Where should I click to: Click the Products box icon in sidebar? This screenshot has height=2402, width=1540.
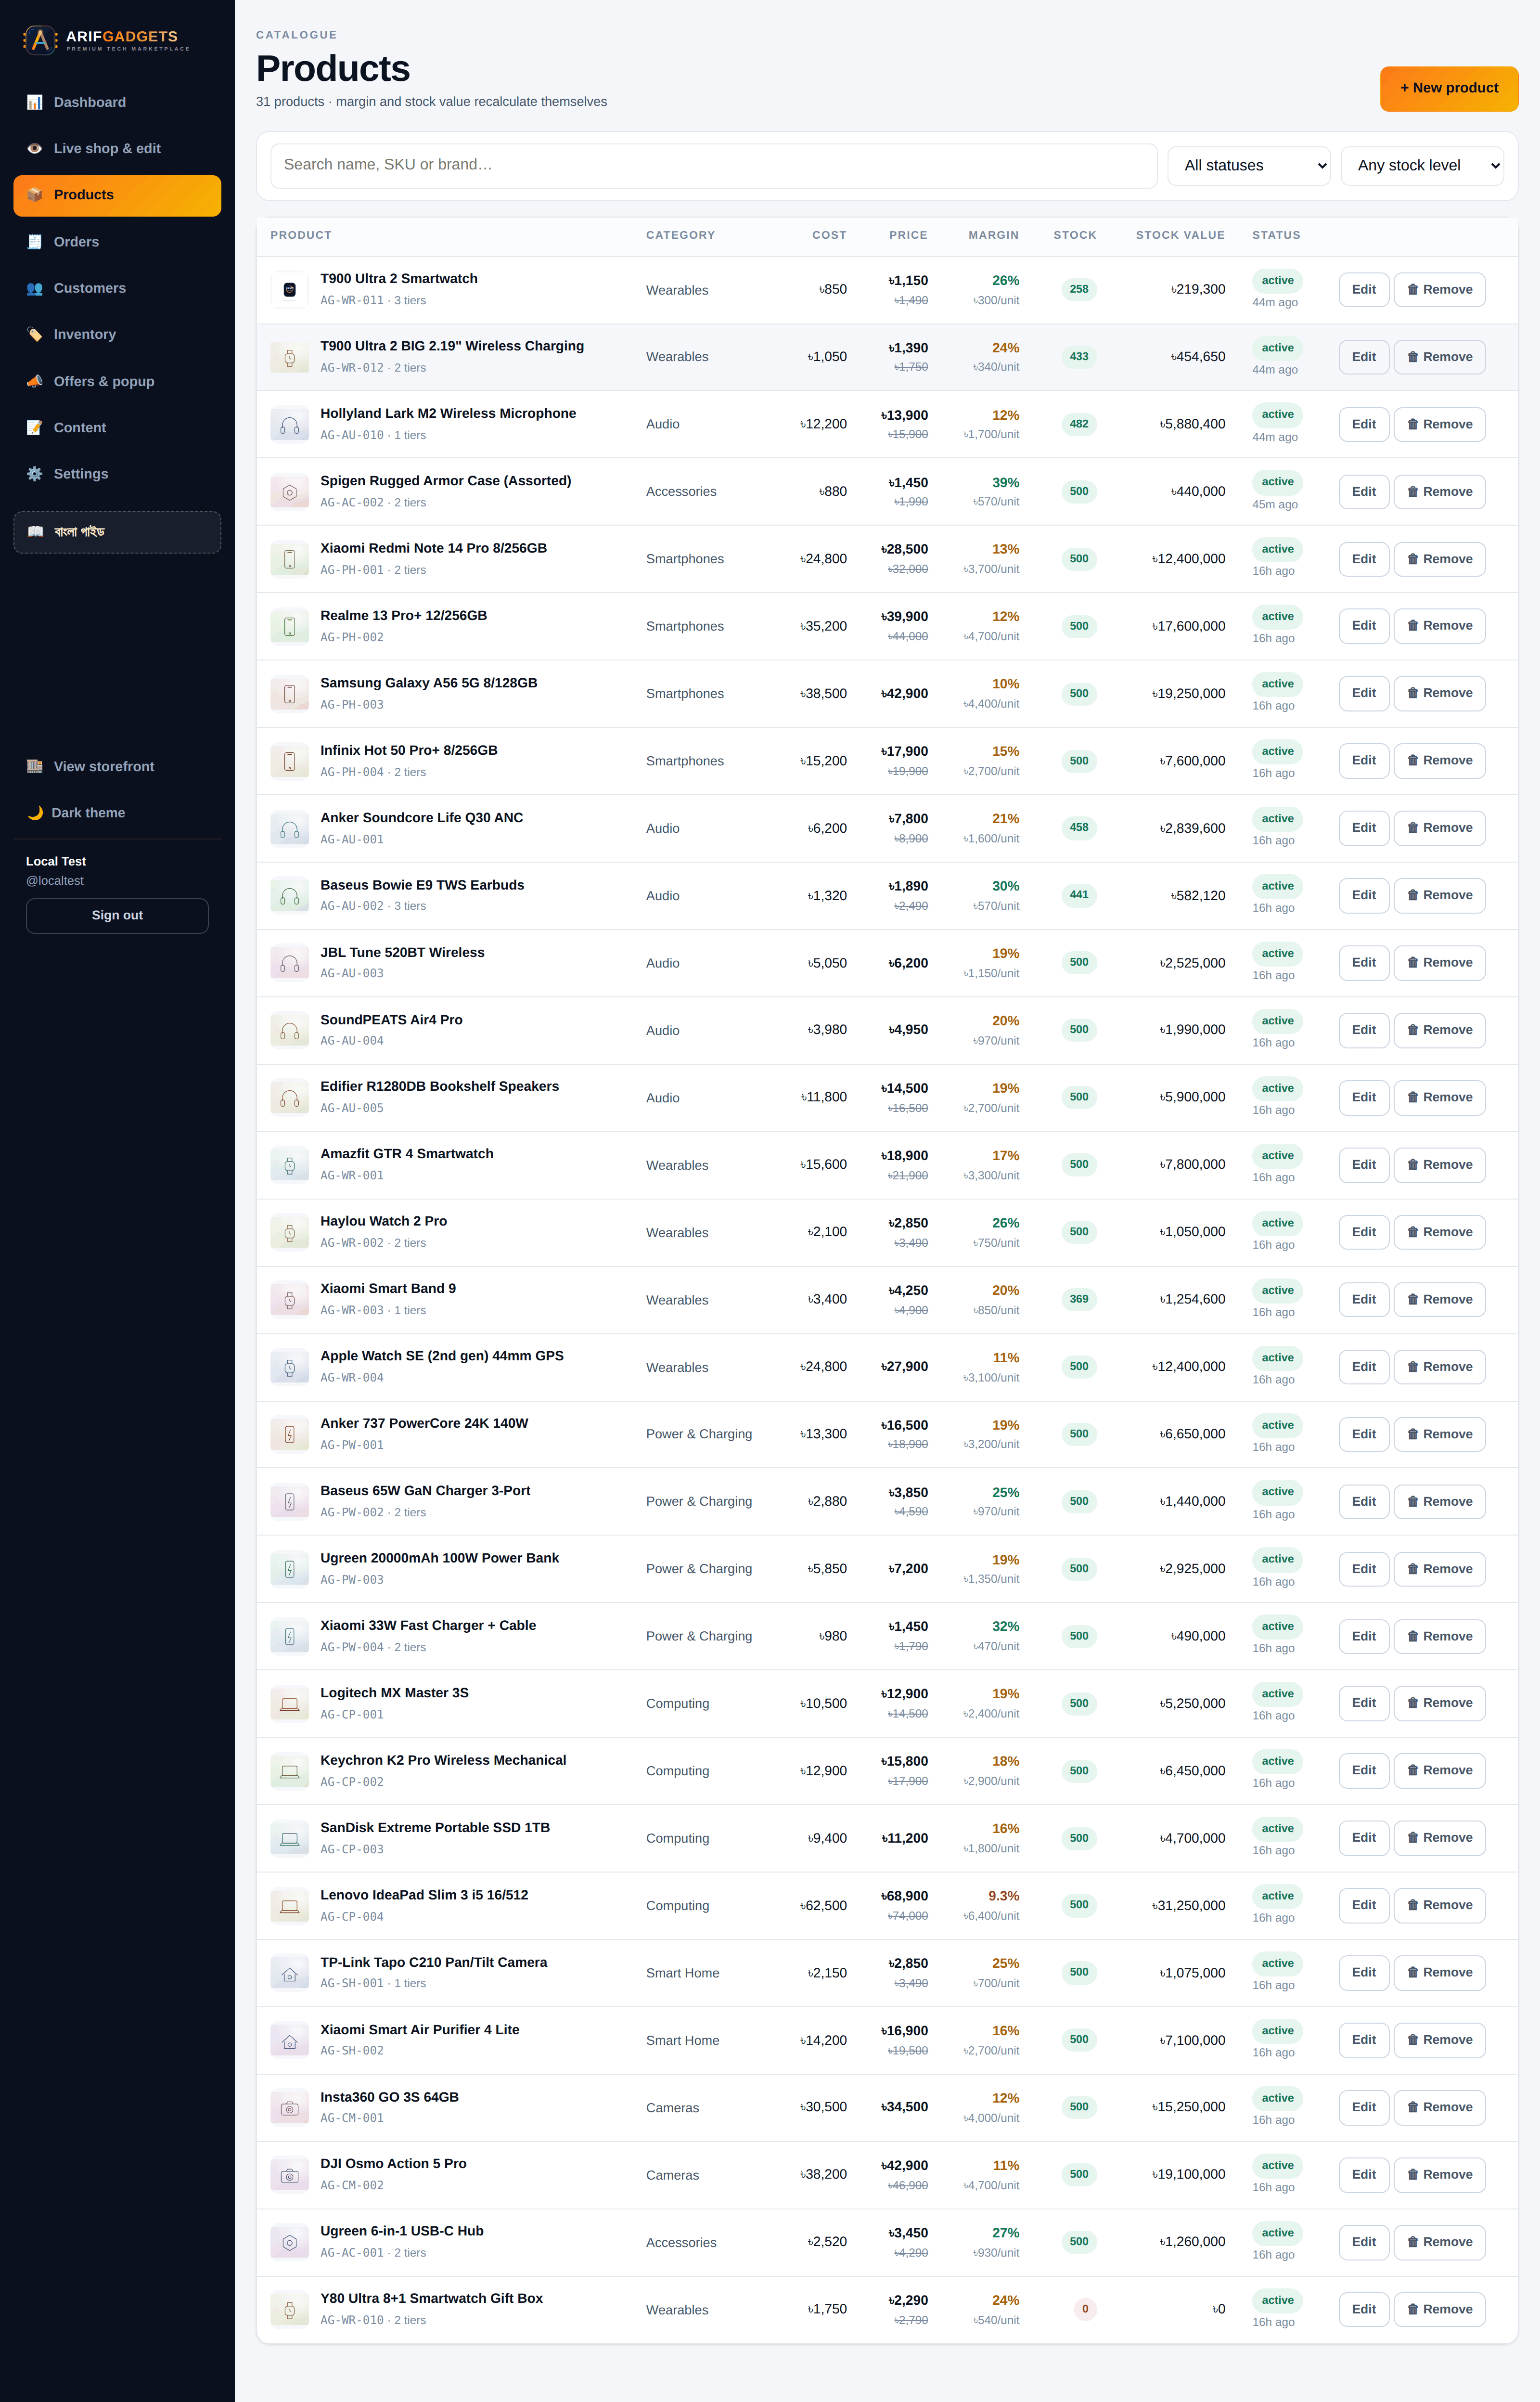point(35,195)
